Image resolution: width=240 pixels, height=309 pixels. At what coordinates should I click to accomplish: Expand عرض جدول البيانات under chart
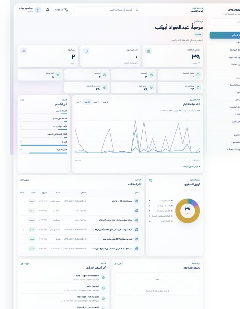pos(191,167)
